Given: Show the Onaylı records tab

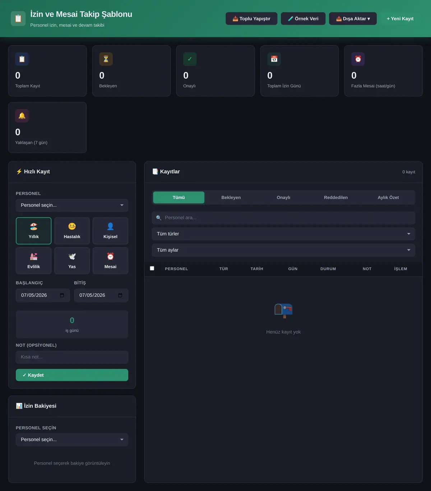Looking at the screenshot, I should coord(283,197).
